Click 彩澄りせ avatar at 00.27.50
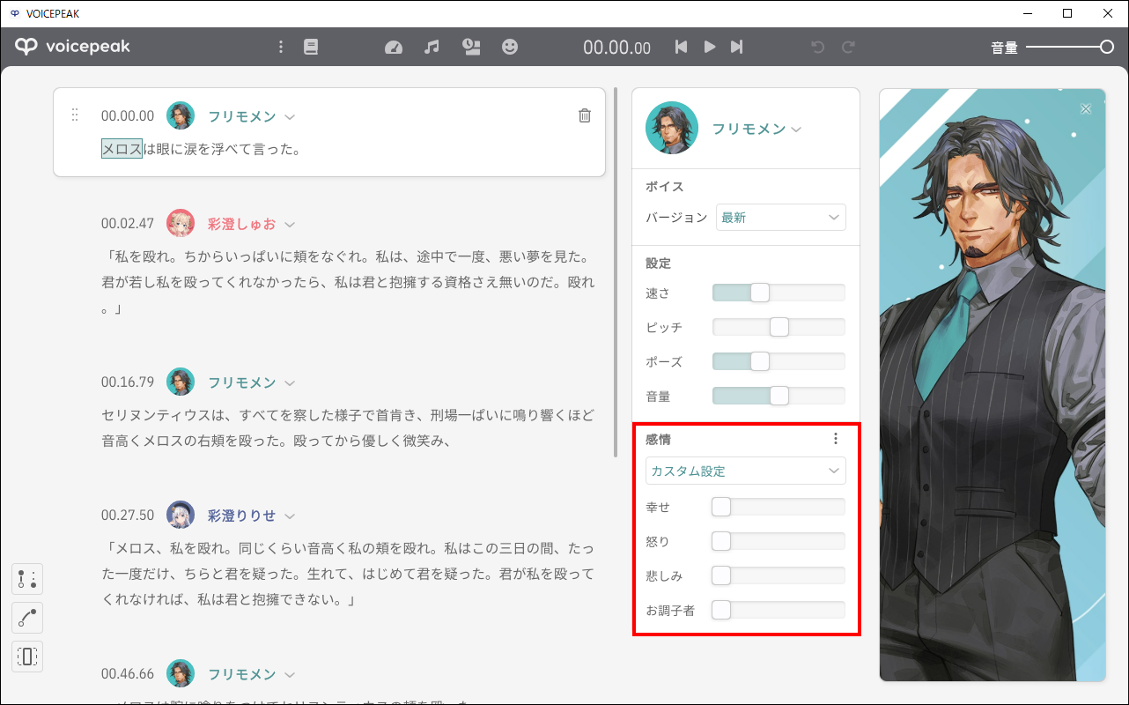Image resolution: width=1129 pixels, height=705 pixels. coord(181,515)
